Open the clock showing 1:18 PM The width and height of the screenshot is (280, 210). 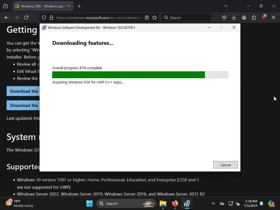251,203
